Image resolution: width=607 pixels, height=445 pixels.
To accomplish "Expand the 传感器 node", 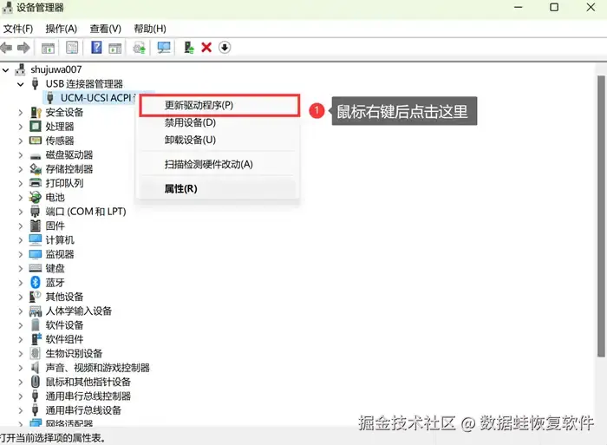I will 21,141.
